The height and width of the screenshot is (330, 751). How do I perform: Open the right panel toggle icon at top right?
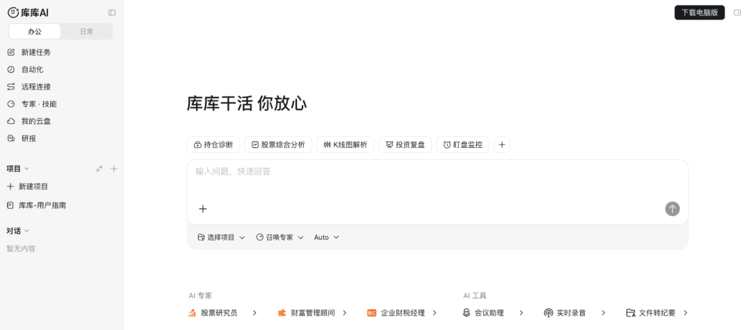click(x=737, y=13)
